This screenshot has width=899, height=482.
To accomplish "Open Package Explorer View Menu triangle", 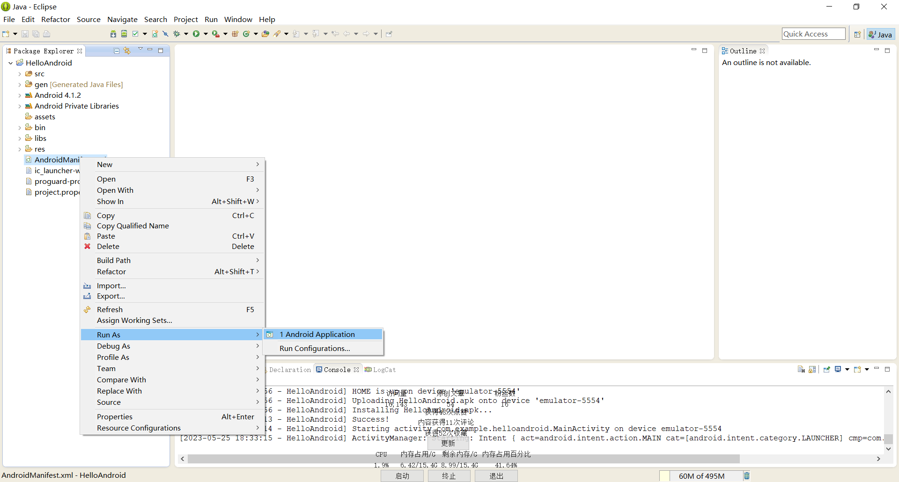I will point(140,49).
